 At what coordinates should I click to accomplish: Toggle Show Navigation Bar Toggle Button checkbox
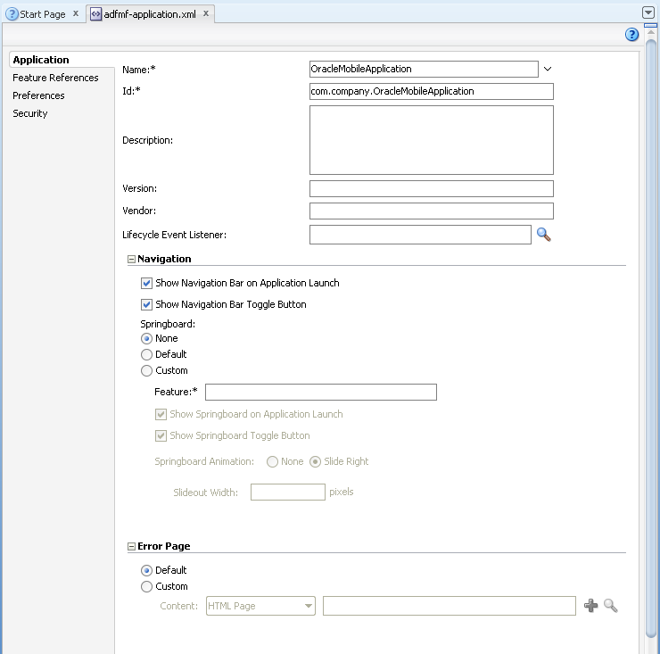click(x=146, y=304)
